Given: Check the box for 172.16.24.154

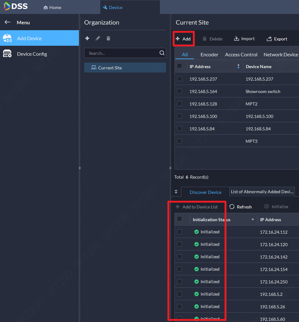Looking at the screenshot, I should point(179,269).
